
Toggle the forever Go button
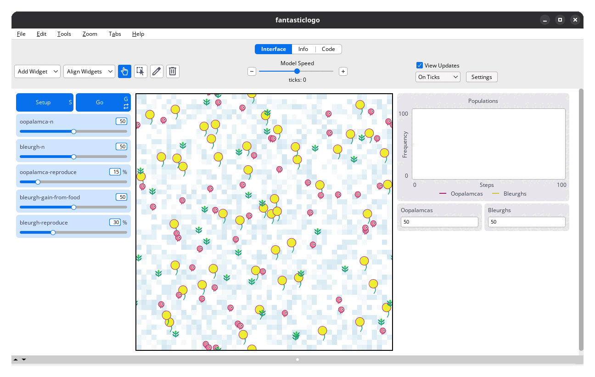point(103,102)
